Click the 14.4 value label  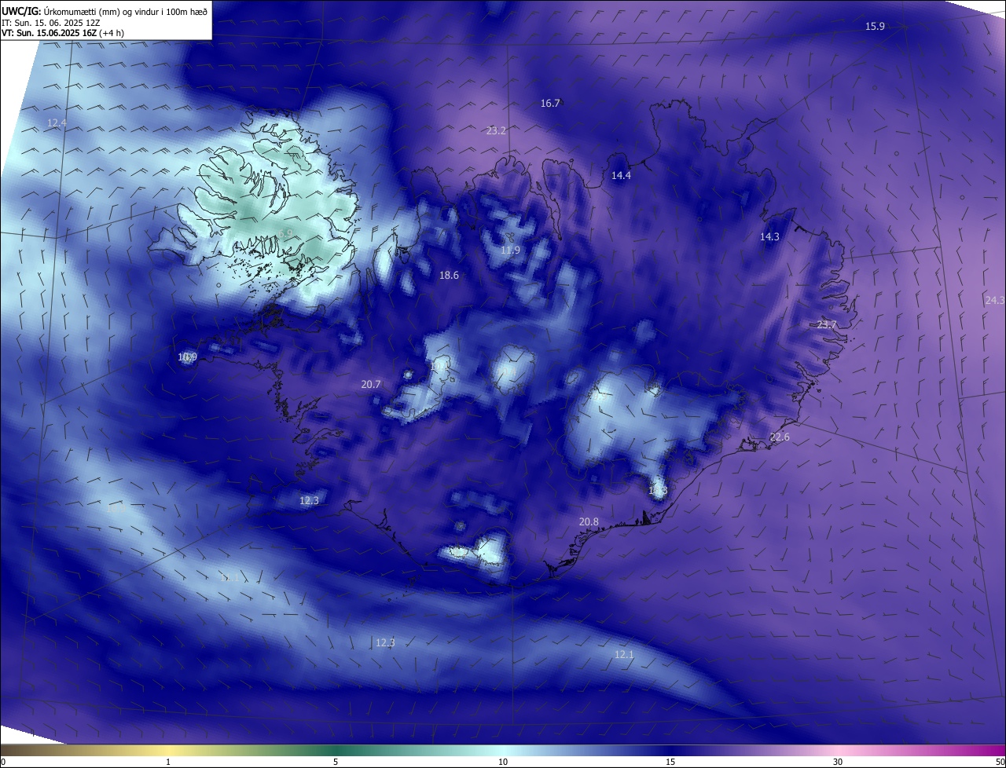coord(621,176)
